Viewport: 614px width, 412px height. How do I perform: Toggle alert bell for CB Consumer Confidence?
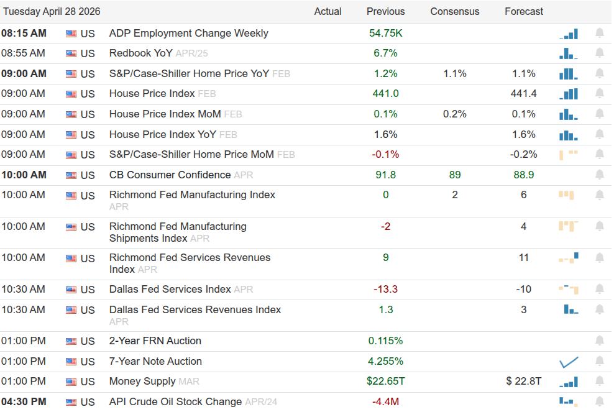tap(599, 175)
